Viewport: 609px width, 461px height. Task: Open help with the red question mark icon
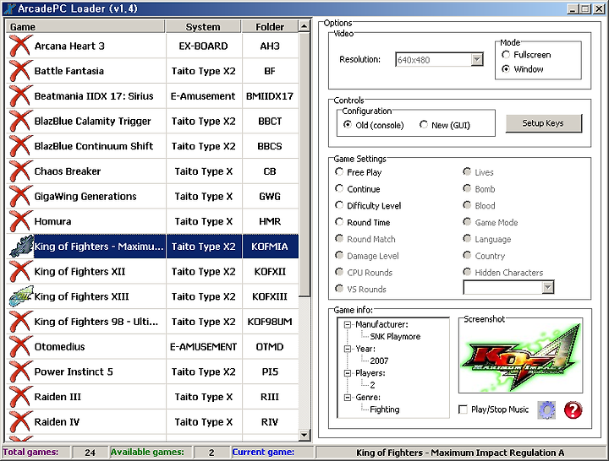coord(573,409)
